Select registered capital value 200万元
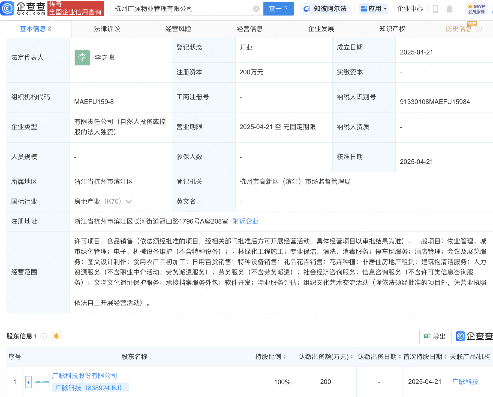493x397 pixels. [x=251, y=72]
